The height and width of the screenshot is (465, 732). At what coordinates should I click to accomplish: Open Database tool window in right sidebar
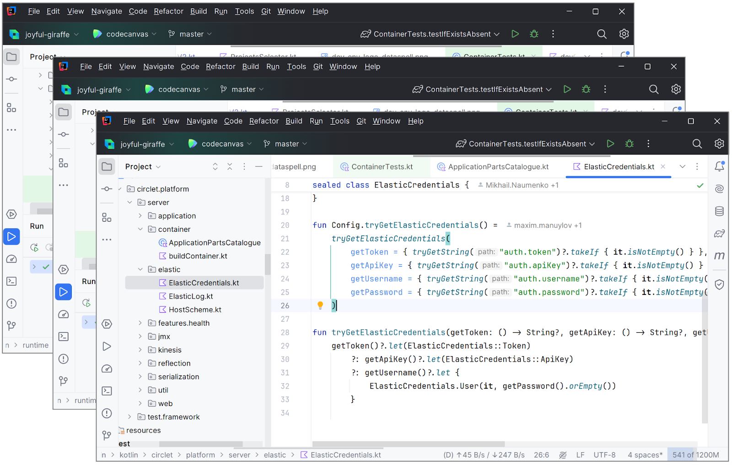click(720, 211)
